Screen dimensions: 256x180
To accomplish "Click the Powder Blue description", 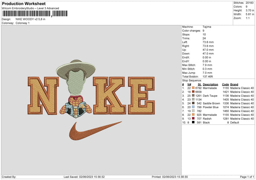I will click(x=211, y=107).
